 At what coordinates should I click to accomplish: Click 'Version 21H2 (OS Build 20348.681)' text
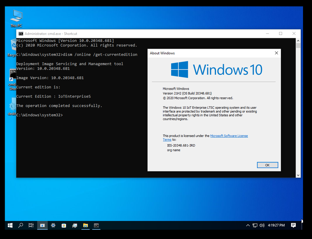(x=187, y=94)
